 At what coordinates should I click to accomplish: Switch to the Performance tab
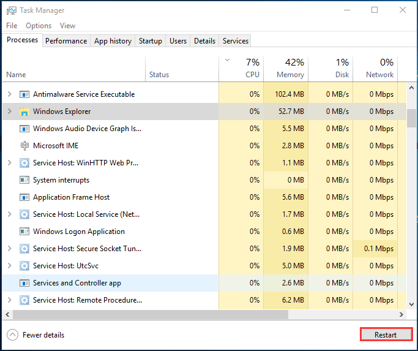pos(66,41)
